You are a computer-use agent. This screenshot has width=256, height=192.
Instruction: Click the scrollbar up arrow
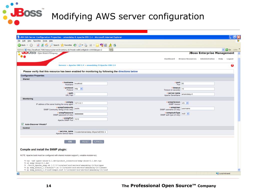coord(239,53)
